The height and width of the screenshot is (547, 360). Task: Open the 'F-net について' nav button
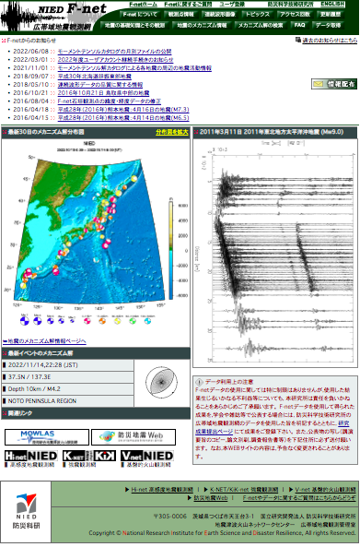coord(140,15)
